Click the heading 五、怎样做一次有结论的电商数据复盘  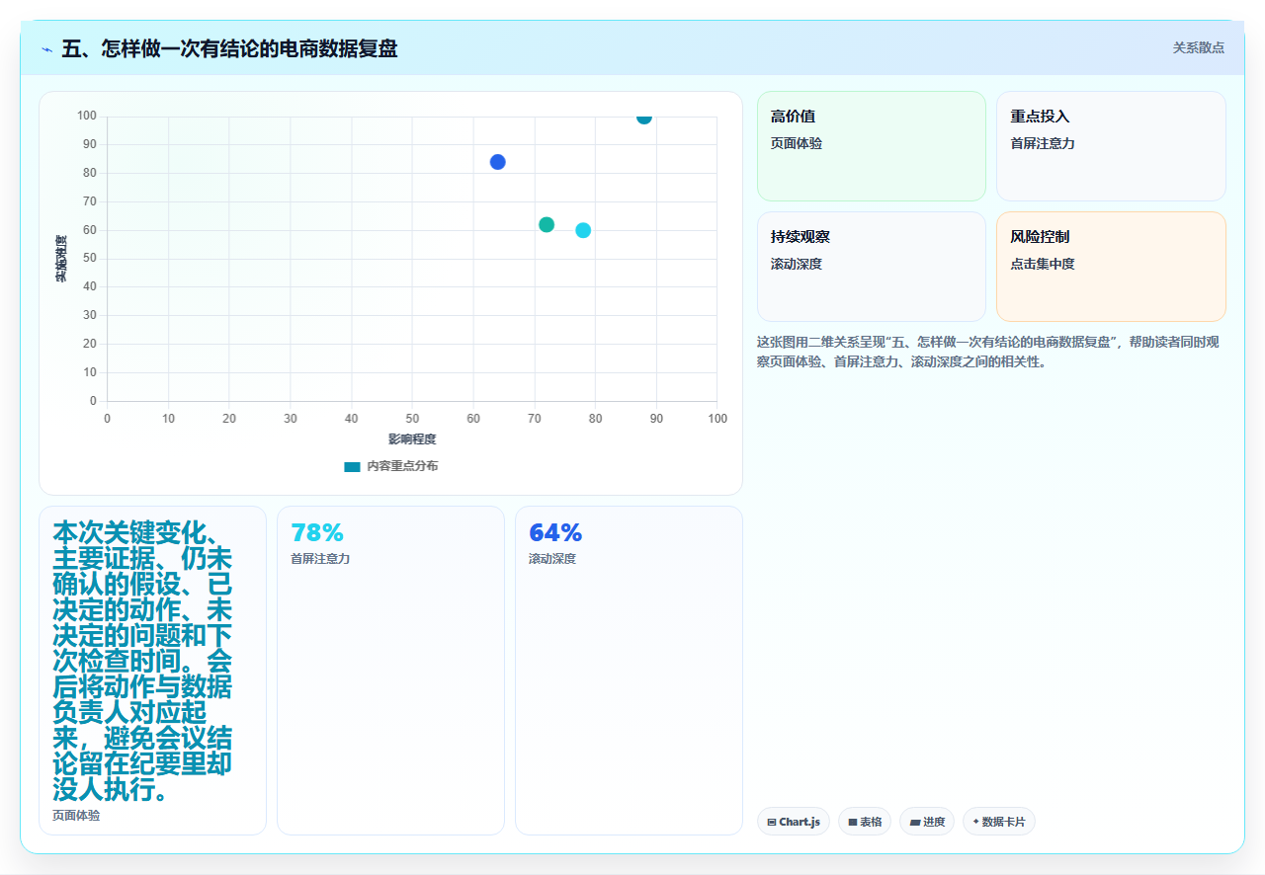(229, 48)
